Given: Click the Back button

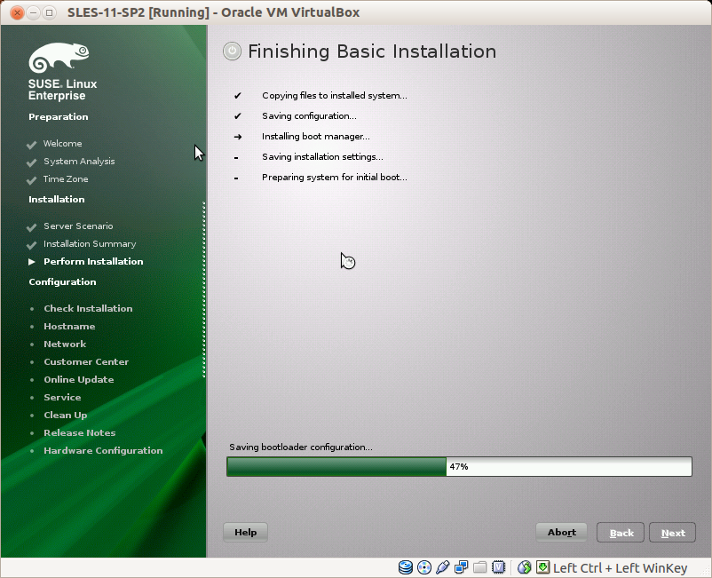Looking at the screenshot, I should (x=621, y=533).
